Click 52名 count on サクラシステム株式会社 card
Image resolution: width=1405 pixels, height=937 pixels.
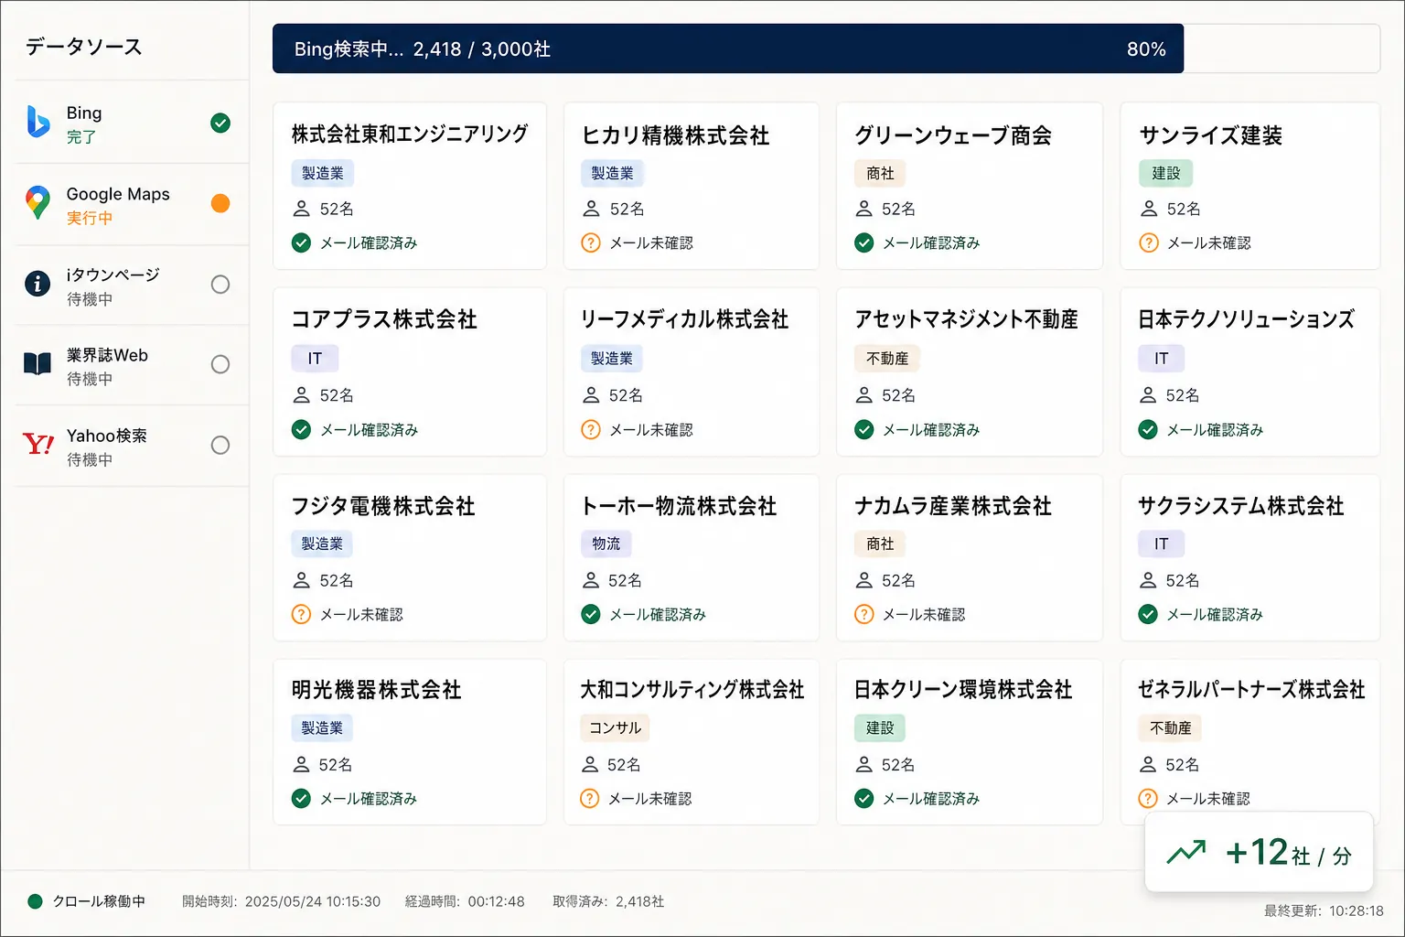click(x=1183, y=580)
